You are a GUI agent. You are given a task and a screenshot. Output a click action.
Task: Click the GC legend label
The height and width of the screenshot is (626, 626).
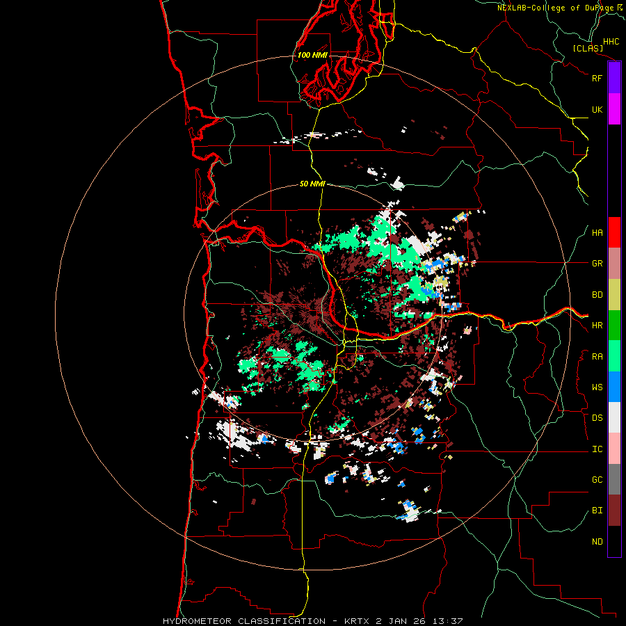pyautogui.click(x=597, y=480)
